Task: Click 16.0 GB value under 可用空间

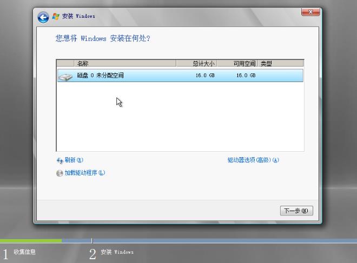Action: point(246,76)
